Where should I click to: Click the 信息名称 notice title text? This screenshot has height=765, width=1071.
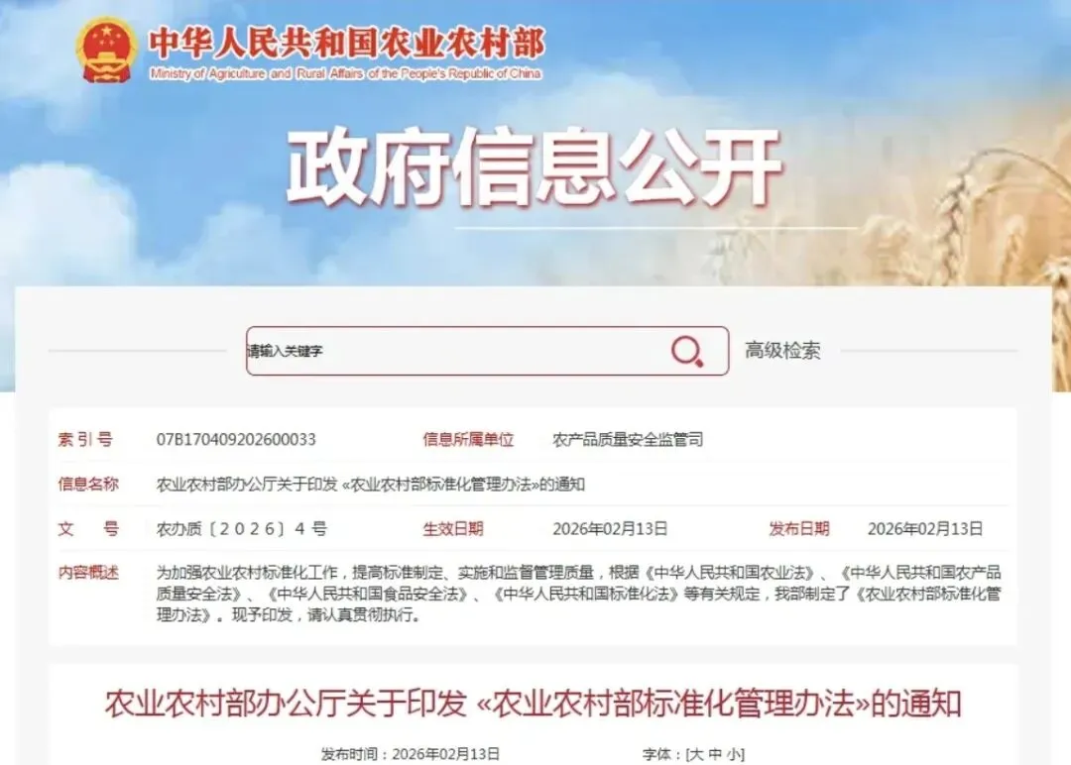(371, 485)
